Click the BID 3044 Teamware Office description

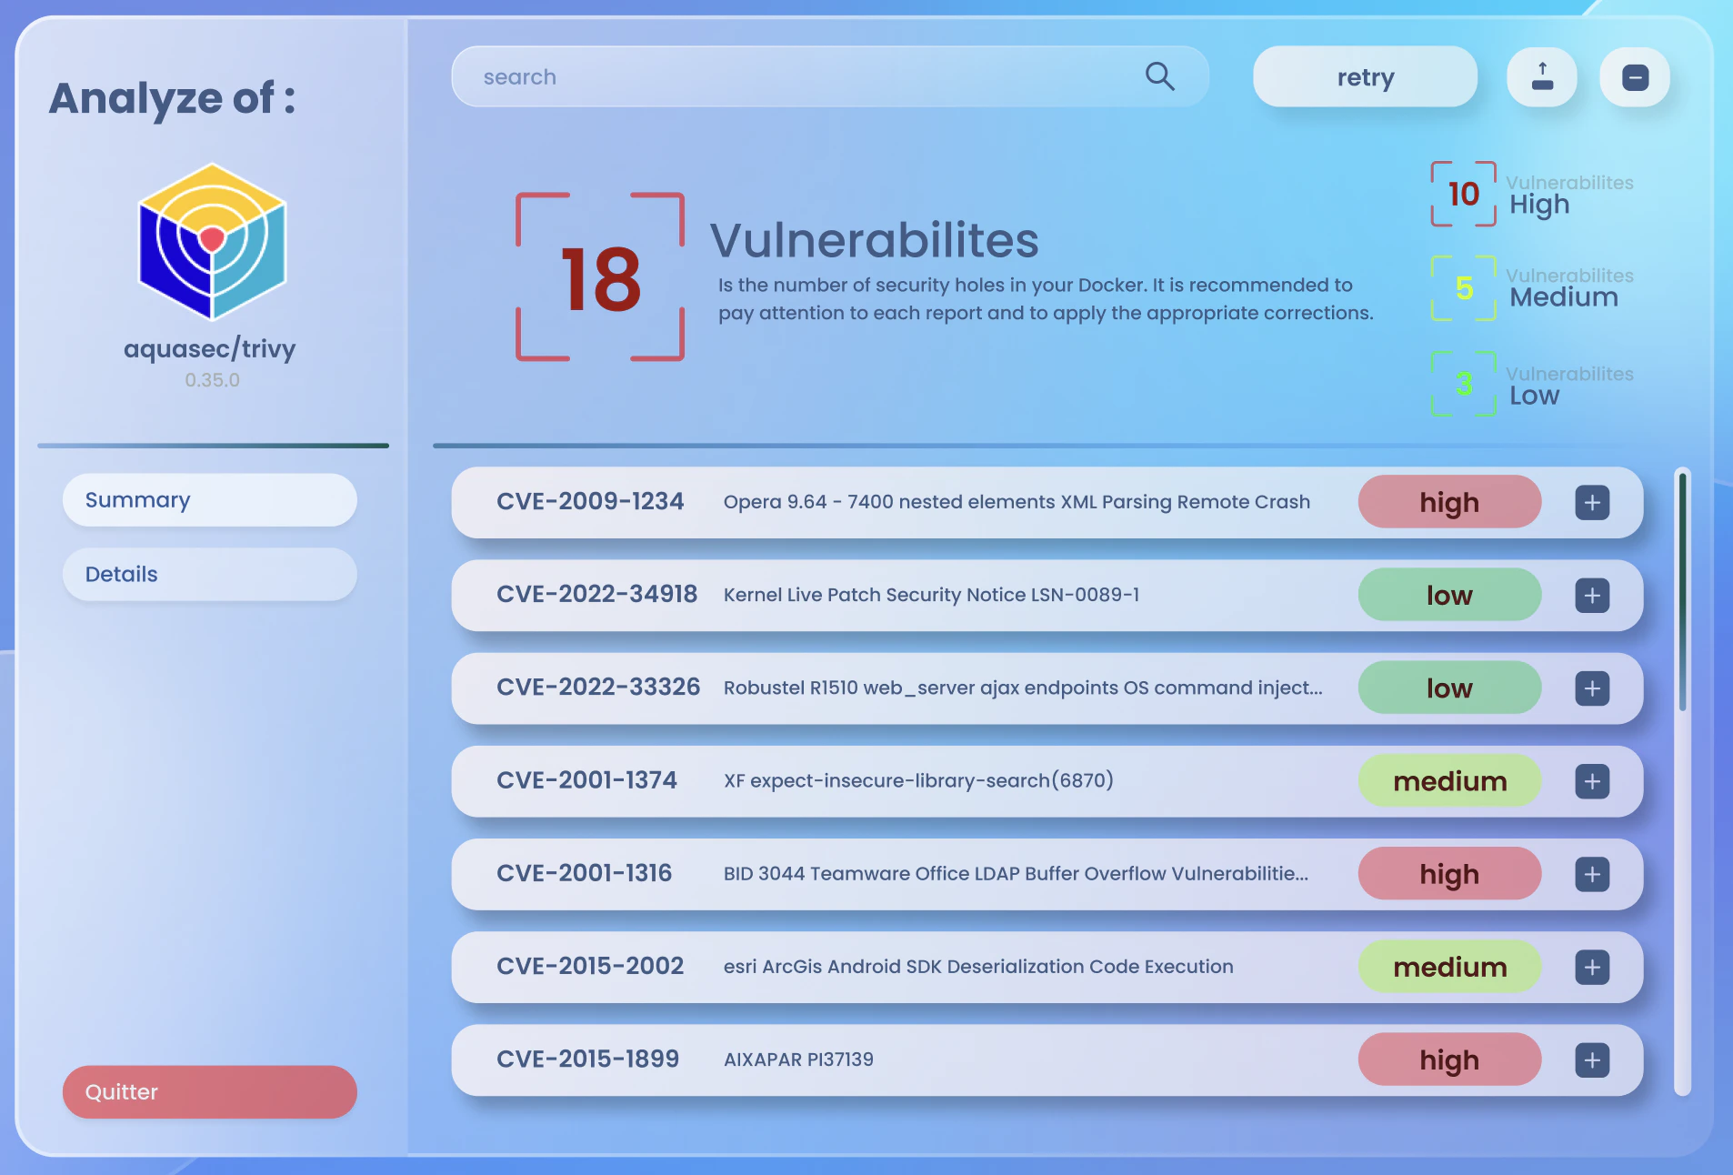1016,873
